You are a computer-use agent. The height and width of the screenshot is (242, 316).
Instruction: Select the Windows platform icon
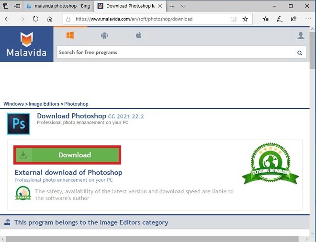click(70, 35)
